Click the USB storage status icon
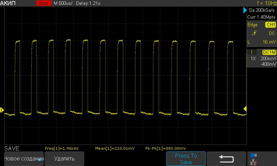 [x=253, y=155]
